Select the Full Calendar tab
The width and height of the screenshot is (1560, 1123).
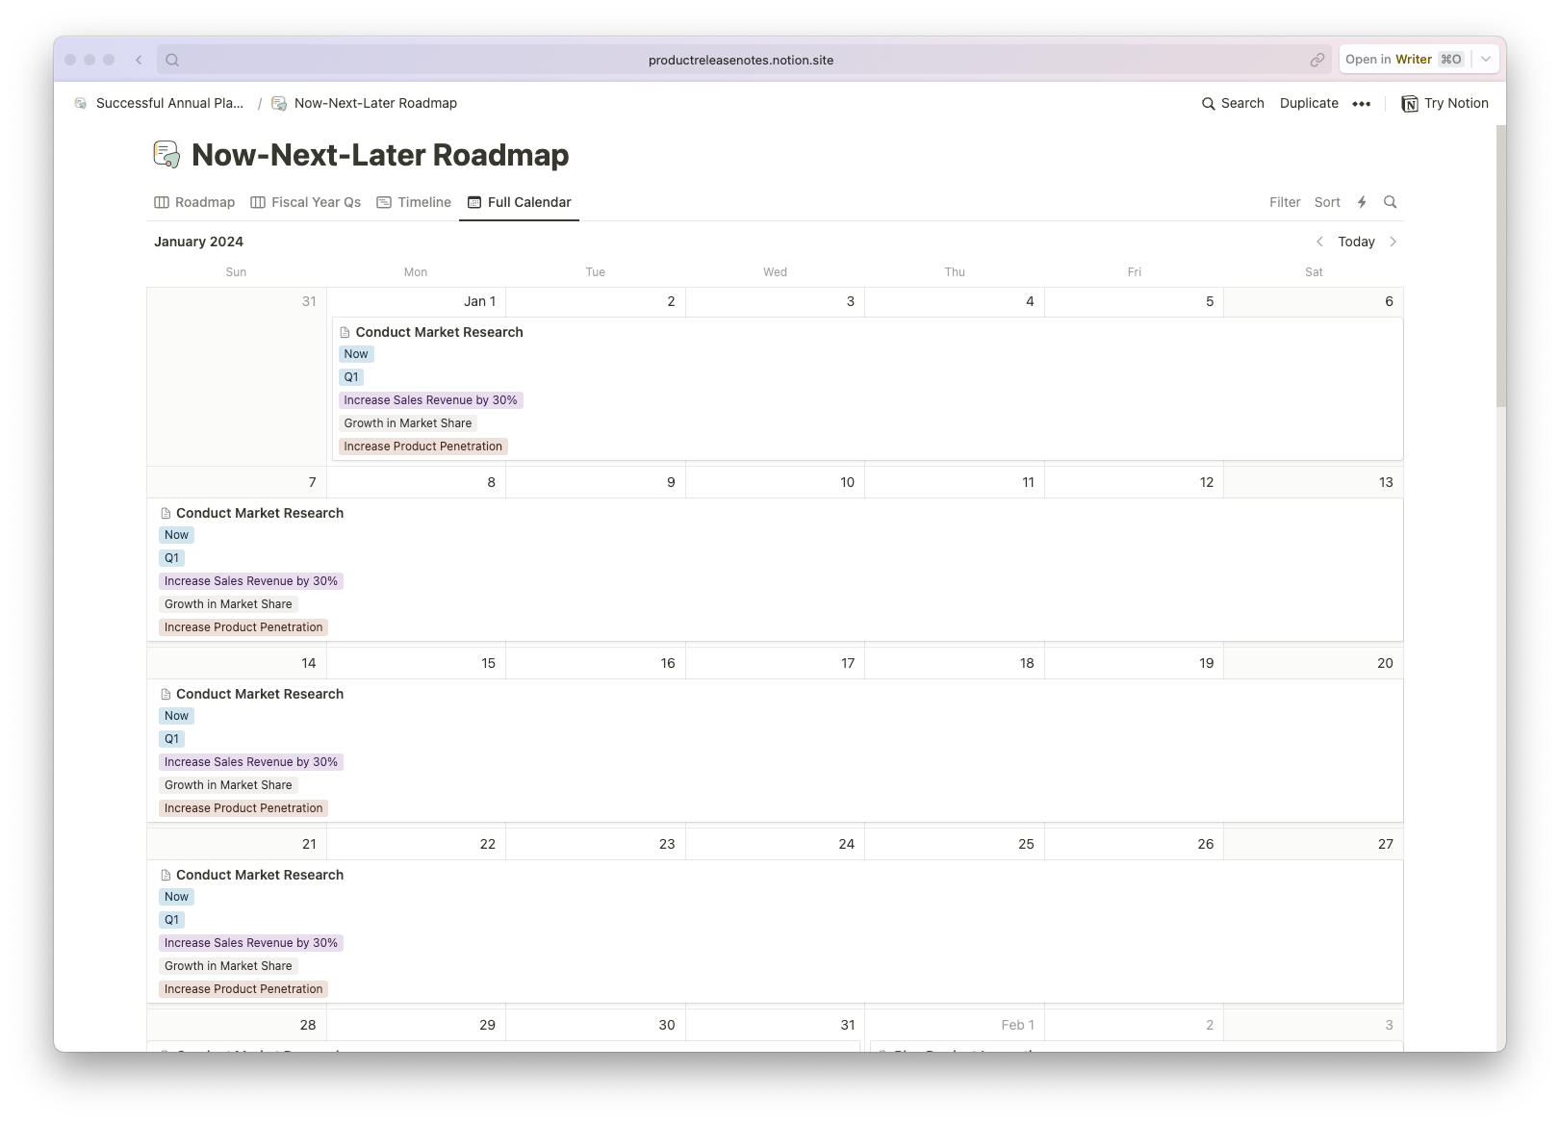tap(519, 202)
